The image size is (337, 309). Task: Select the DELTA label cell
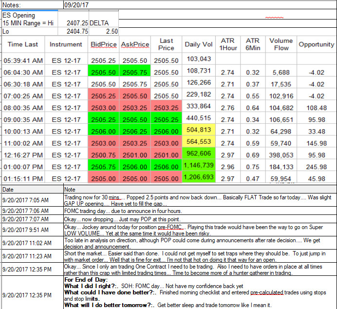104,23
